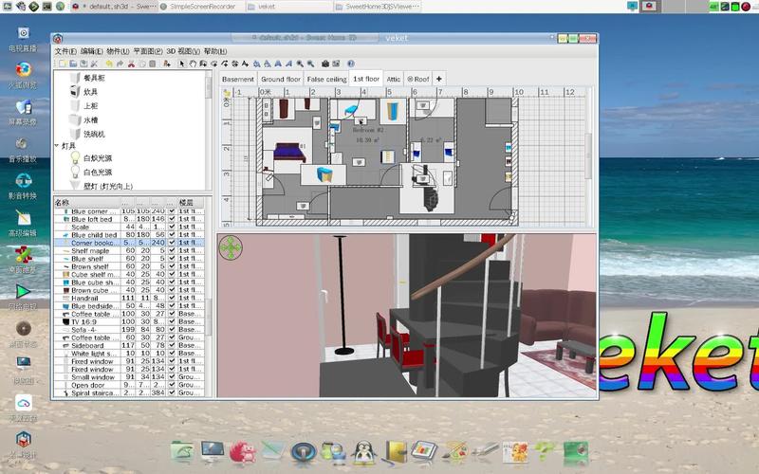Screen dimensions: 759x474
Task: Toggle visibility checkbox for Blue loft bed
Action: tap(172, 219)
